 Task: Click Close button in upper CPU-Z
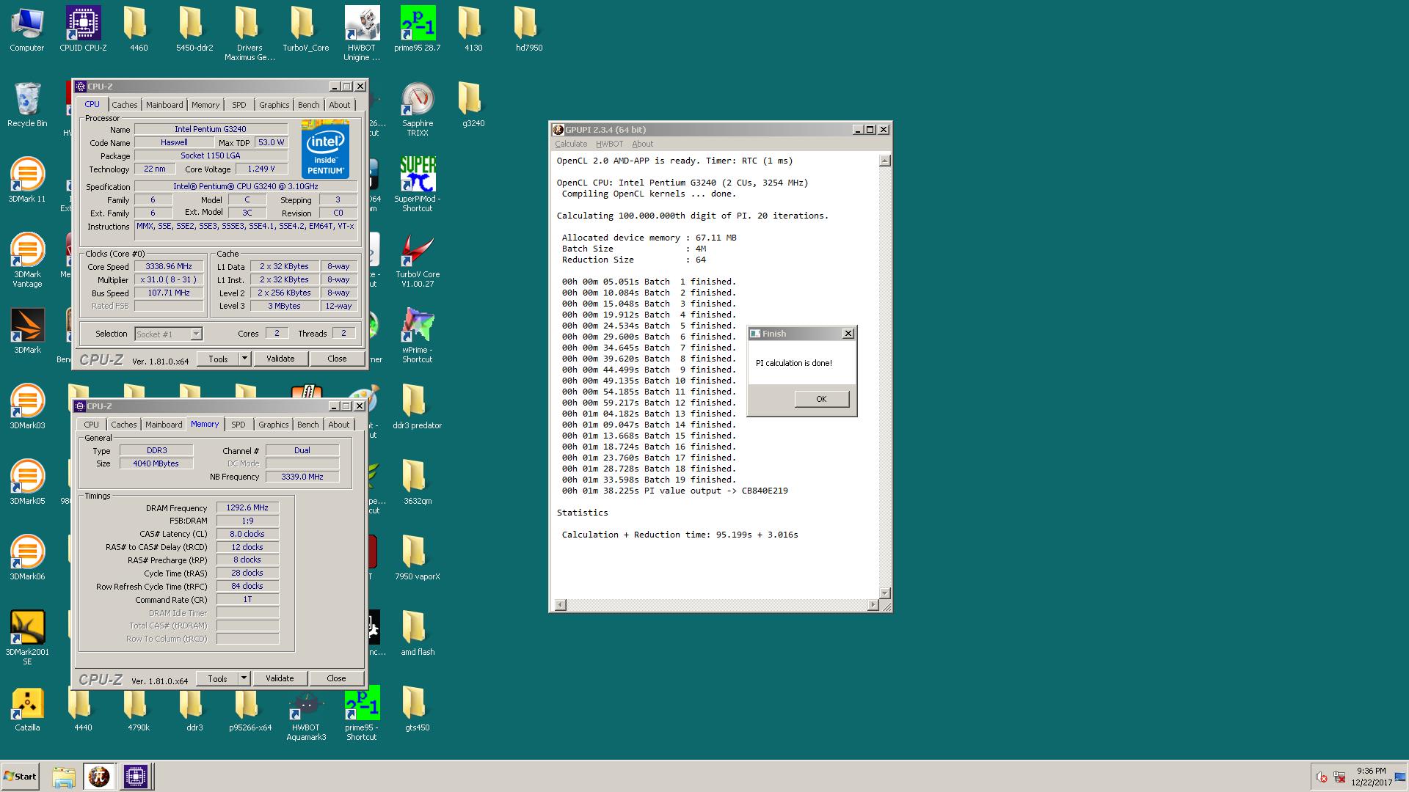coord(337,359)
